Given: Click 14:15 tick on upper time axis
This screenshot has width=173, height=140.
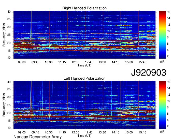Looking at the screenshot, I should tap(116, 62).
